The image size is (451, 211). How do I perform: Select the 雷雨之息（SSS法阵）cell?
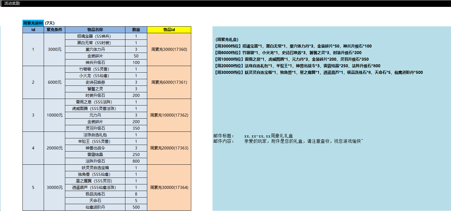[x=95, y=102]
